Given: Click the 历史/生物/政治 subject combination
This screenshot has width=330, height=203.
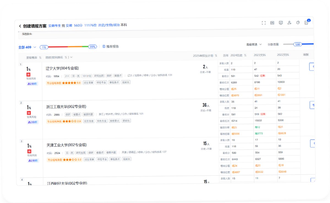Looking at the screenshot, I should click(x=109, y=25).
